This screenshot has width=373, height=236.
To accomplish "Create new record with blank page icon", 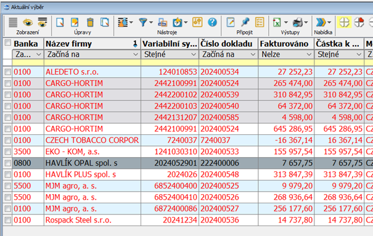I will [x=60, y=22].
